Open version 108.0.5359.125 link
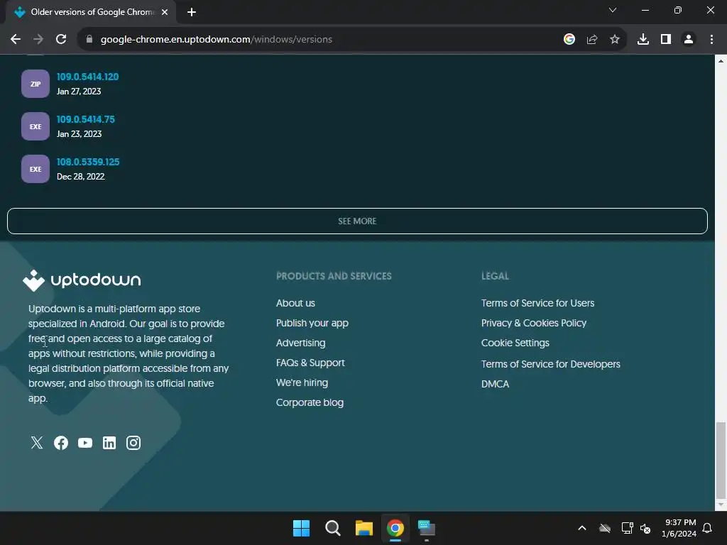The width and height of the screenshot is (727, 545). point(88,162)
